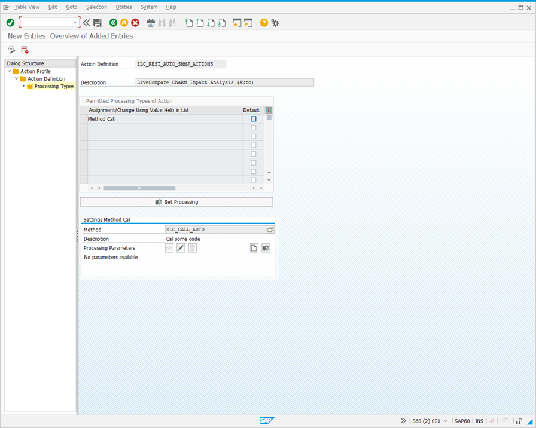Delete Processing Parameters using the trash icon
Viewport: 536px width, 428px height.
(x=193, y=247)
